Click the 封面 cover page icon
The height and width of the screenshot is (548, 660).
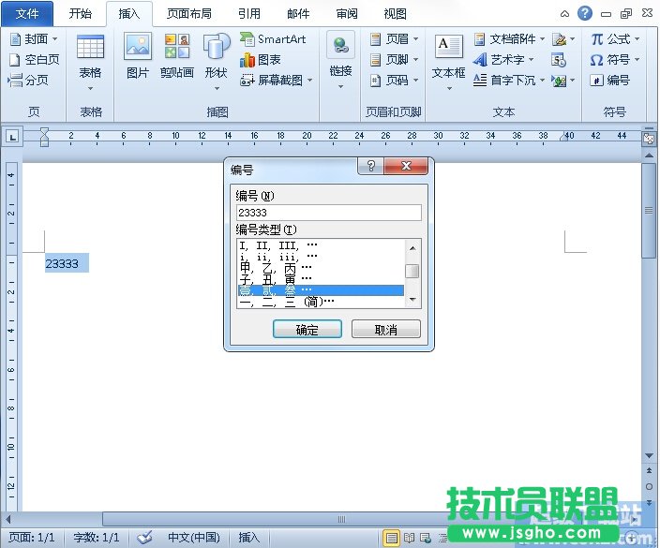34,39
